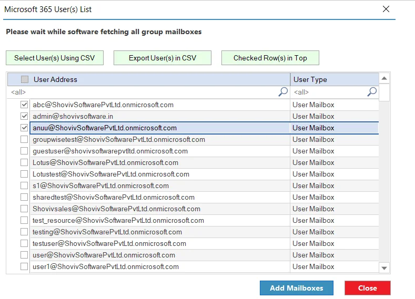This screenshot has height=299, width=415.
Task: Select user@ShovivSoftwarePvtLtd.onmicrosoft.com address text
Action: click(104, 255)
